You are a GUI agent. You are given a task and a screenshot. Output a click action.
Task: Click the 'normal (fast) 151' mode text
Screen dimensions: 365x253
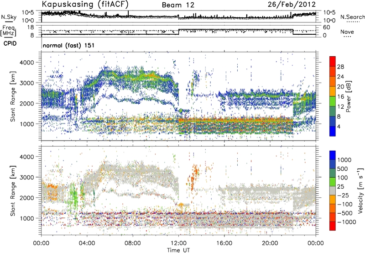(69, 45)
